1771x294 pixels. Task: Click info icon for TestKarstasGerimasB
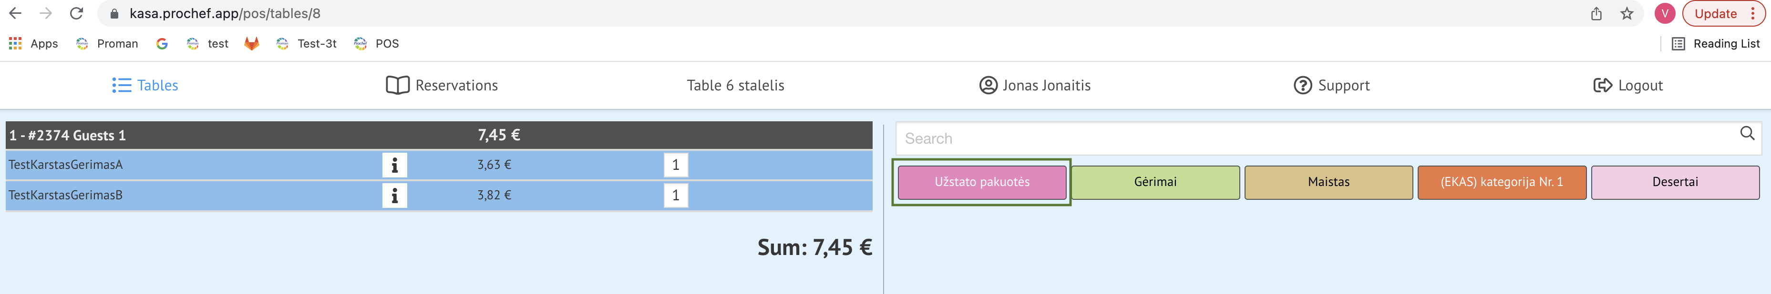[x=394, y=196]
